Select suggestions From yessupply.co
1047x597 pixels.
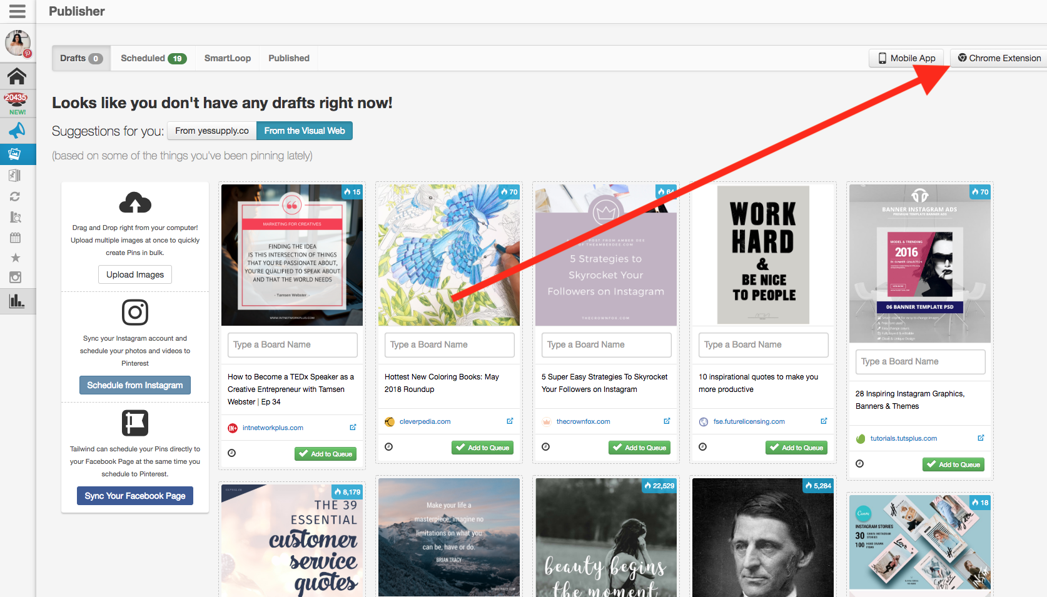(x=212, y=131)
